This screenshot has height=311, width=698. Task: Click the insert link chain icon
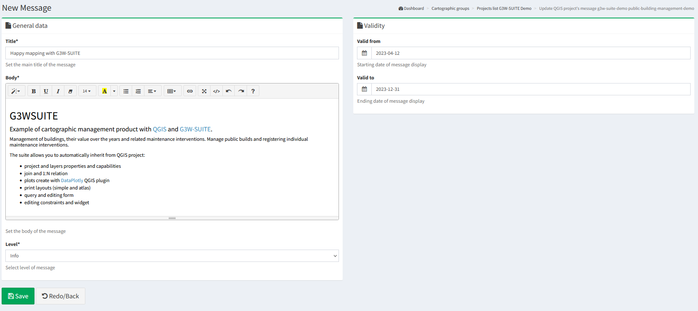coord(190,91)
